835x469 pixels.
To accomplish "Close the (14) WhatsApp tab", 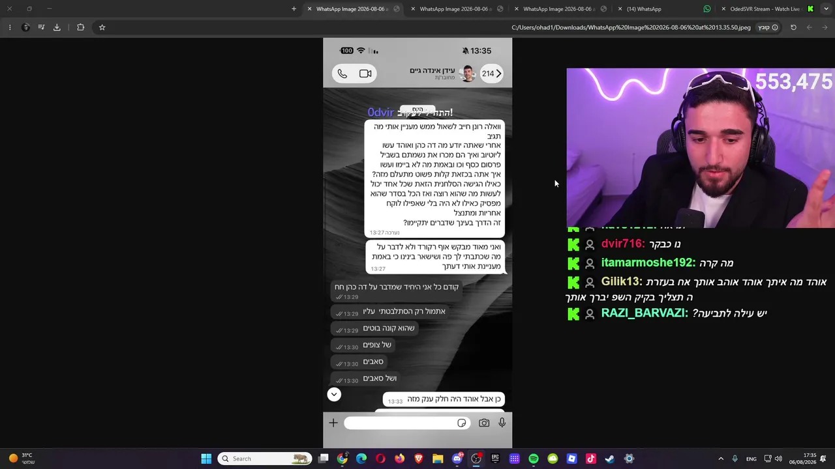I will coord(620,9).
